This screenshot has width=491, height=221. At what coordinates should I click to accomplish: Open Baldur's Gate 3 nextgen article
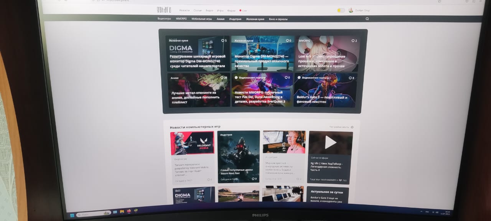[x=322, y=99]
